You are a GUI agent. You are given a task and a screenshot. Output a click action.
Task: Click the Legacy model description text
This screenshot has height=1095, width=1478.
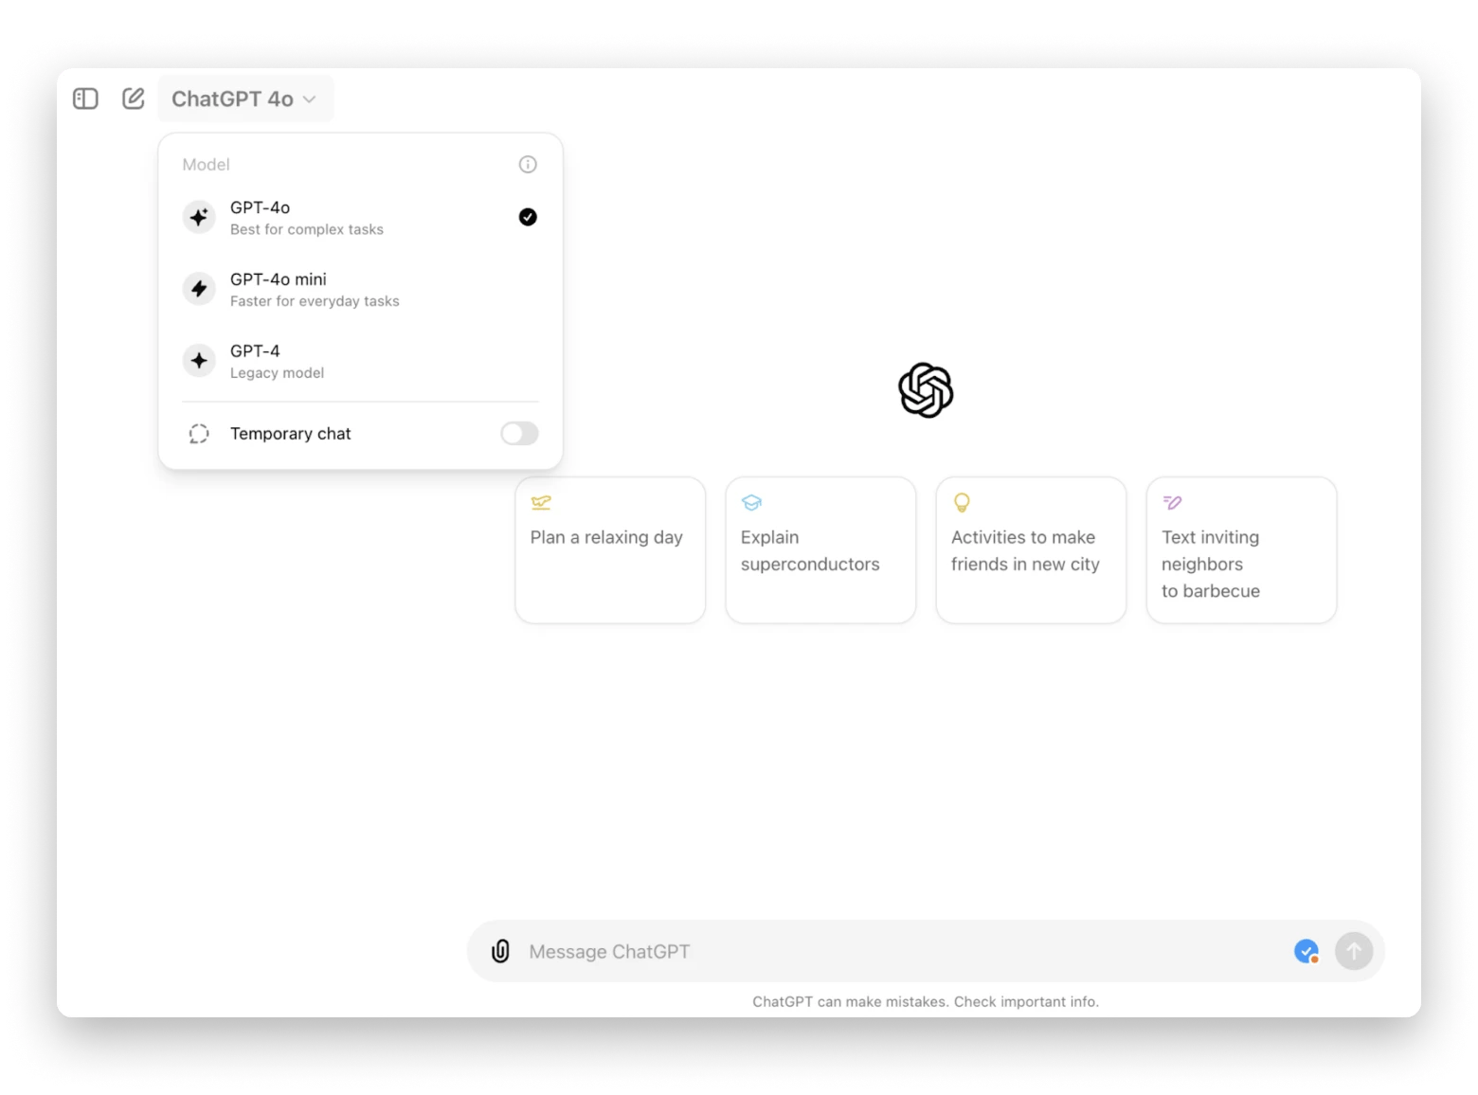[277, 373]
